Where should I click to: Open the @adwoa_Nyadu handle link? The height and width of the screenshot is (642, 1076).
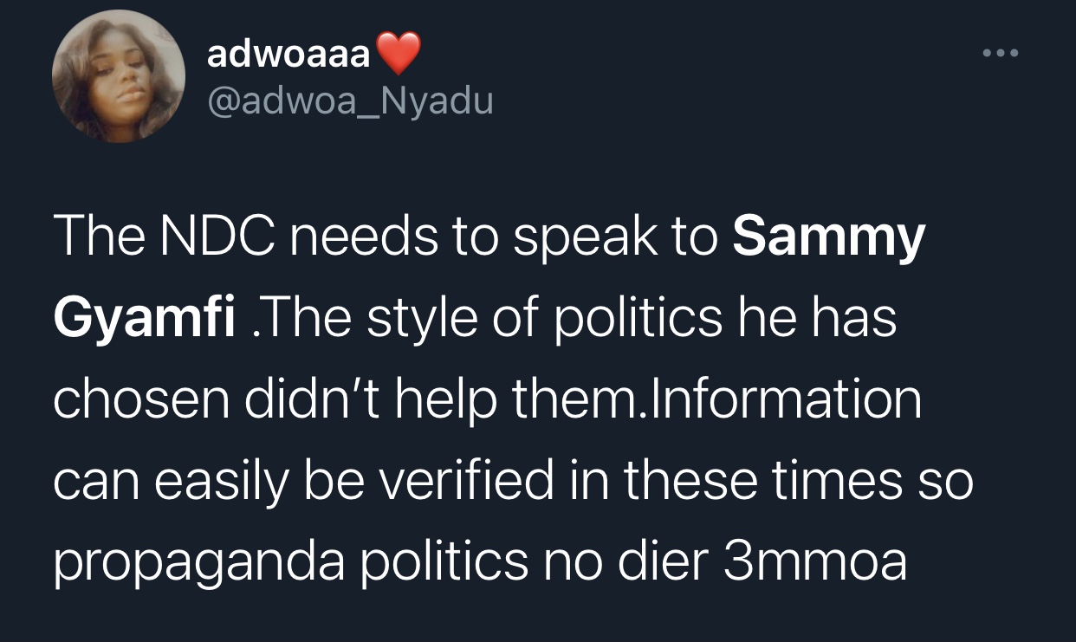pyautogui.click(x=349, y=102)
